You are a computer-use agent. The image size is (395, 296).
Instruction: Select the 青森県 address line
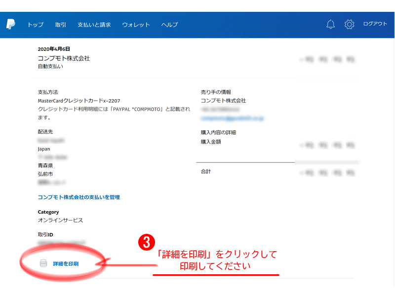click(45, 165)
